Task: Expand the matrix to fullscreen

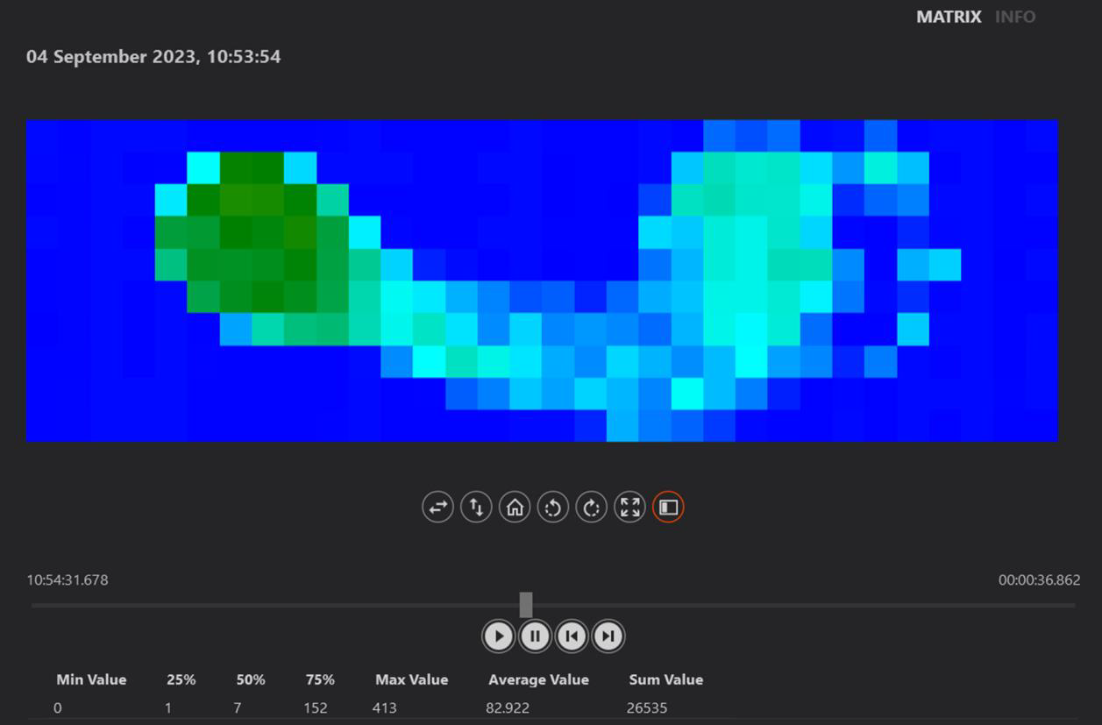Action: (x=630, y=507)
